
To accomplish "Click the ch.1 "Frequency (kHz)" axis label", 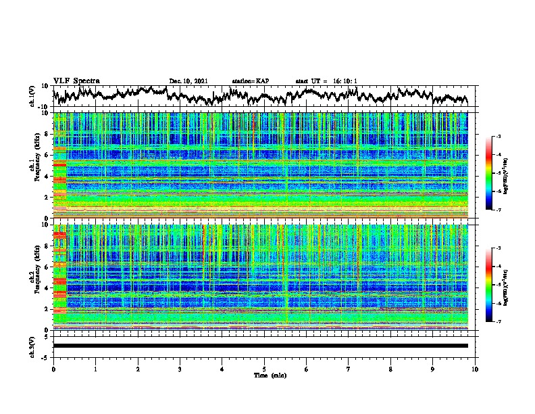I will 37,157.
